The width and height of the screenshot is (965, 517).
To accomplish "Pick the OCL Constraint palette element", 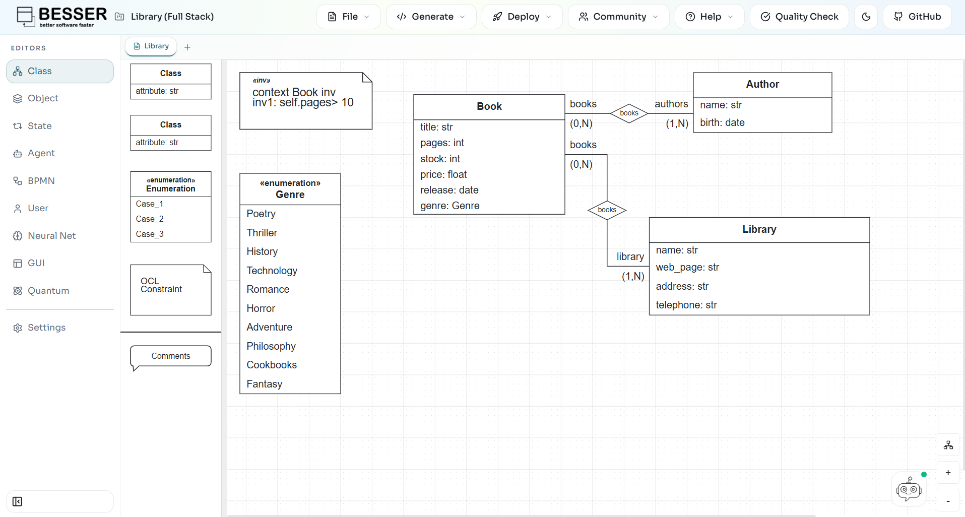I will click(x=171, y=290).
